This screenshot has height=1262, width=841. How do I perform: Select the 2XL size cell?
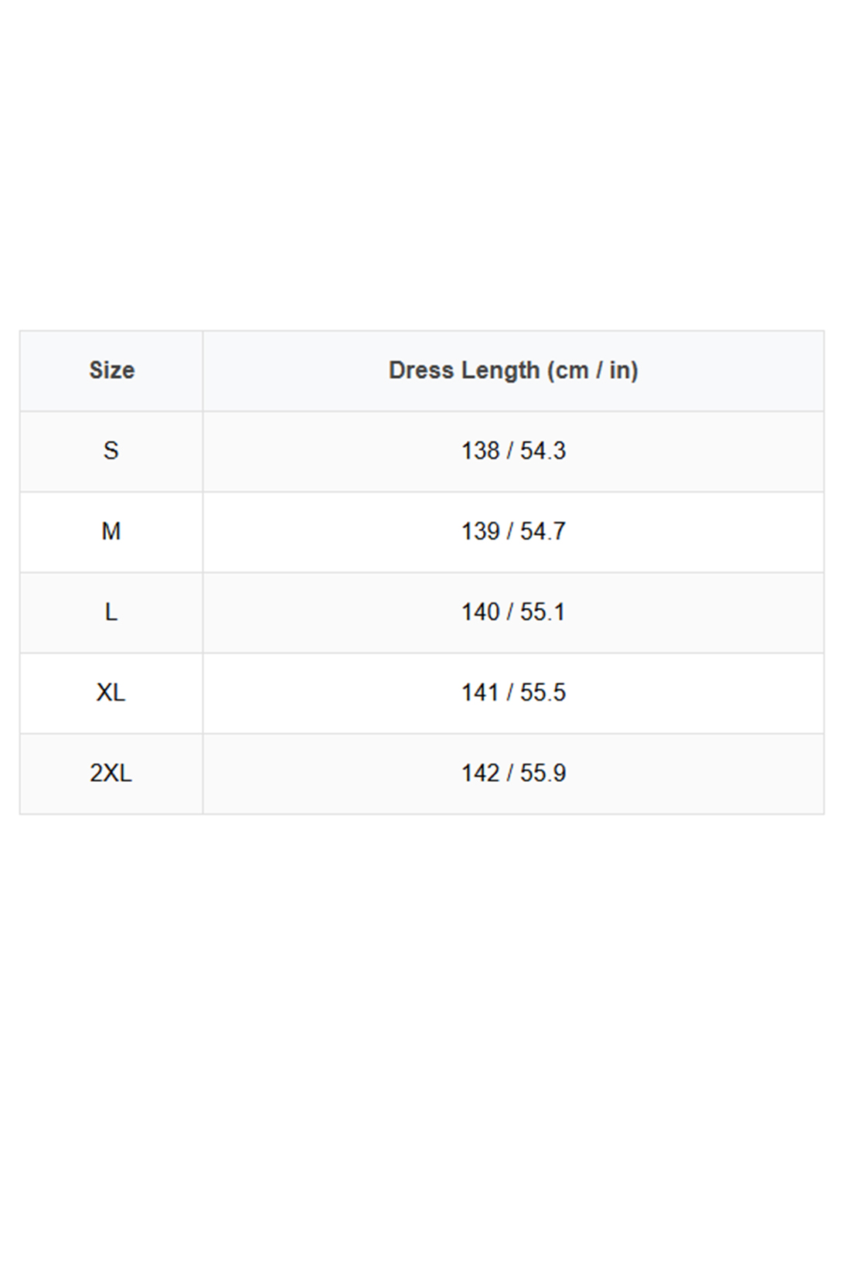point(111,773)
